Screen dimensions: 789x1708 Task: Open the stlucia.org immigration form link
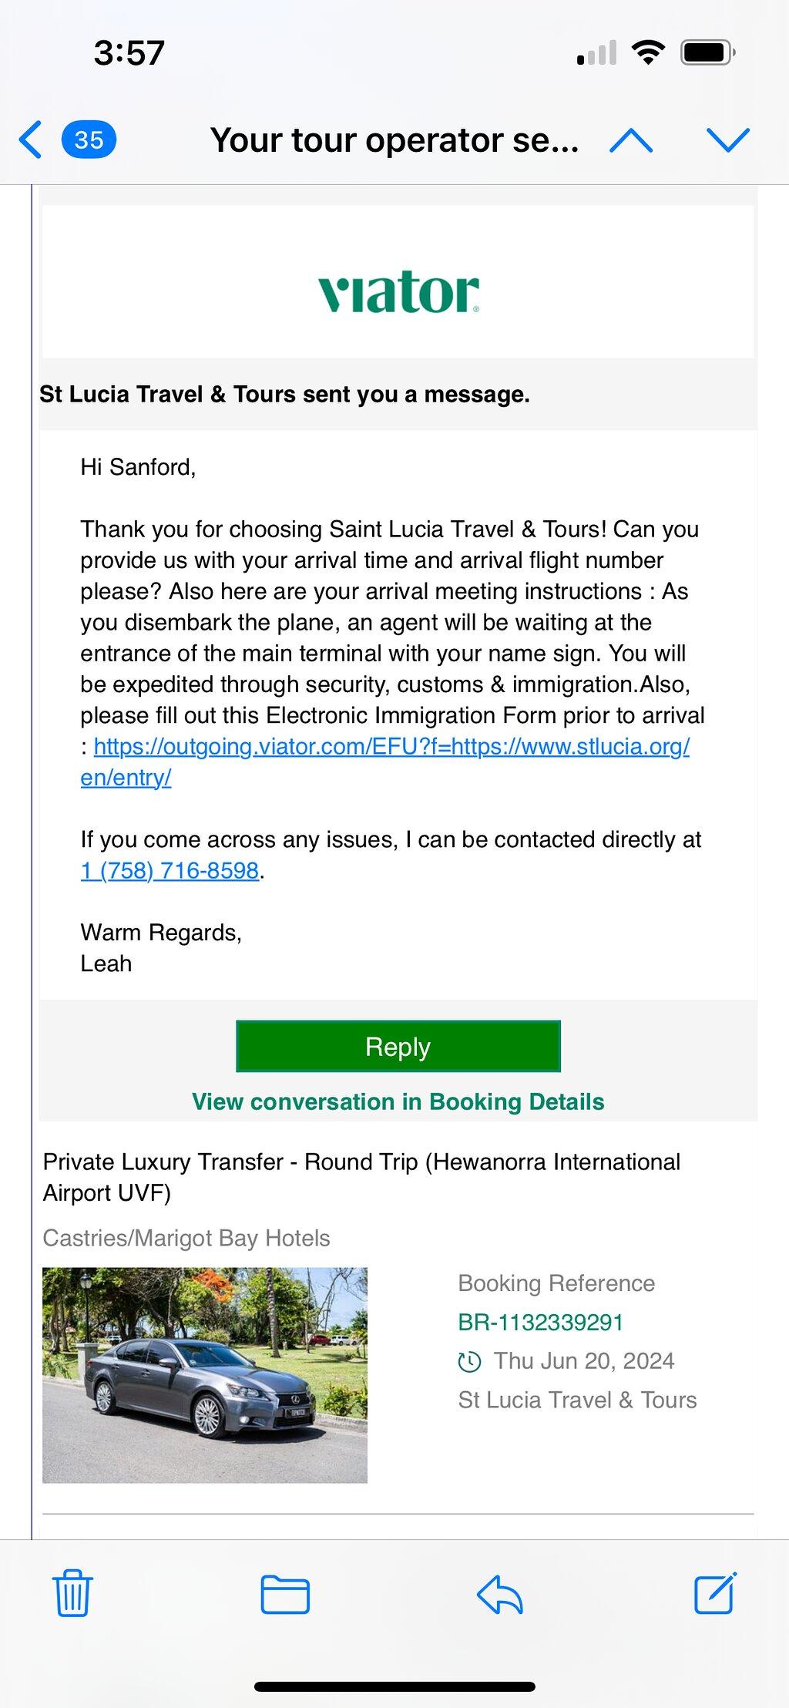(x=385, y=762)
